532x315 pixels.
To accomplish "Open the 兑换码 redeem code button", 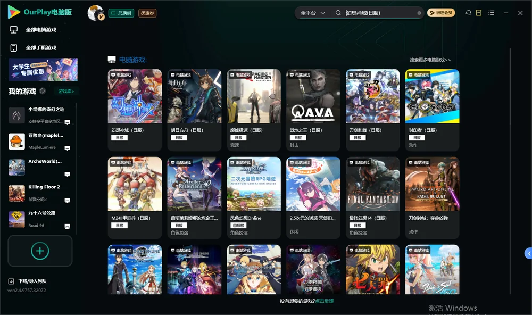I will [x=121, y=13].
